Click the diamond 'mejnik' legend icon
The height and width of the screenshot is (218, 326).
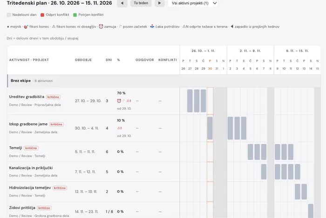pos(8,27)
